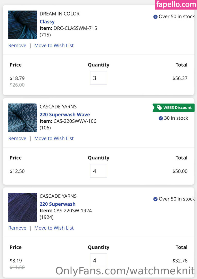Remove the 220 Superwash yarn from cart
The height and width of the screenshot is (279, 197).
(17, 228)
